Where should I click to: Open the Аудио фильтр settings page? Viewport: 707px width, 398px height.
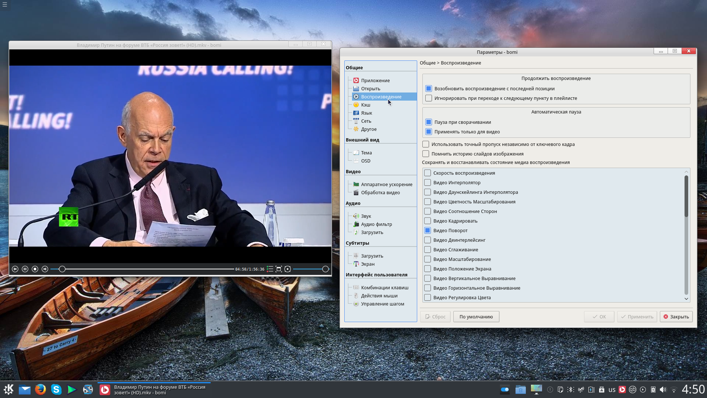(376, 224)
